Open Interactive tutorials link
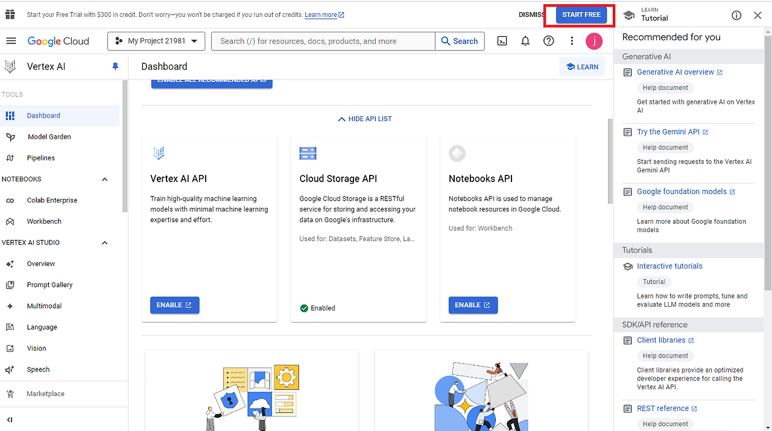This screenshot has width=772, height=431. (669, 266)
